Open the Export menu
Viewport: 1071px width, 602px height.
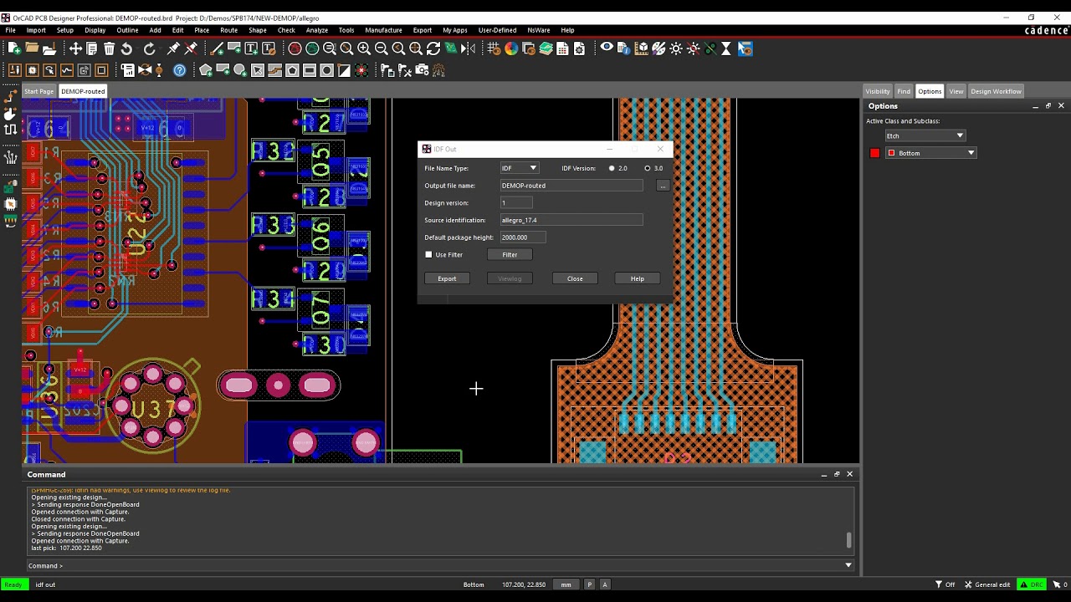(423, 30)
